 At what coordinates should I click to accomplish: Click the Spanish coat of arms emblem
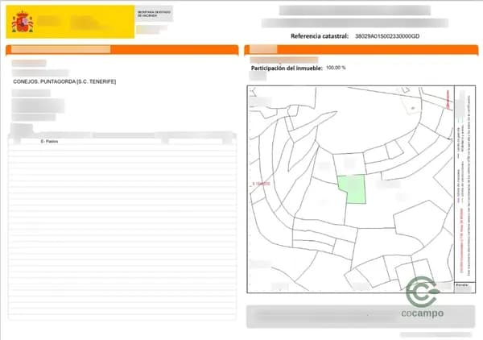(x=23, y=21)
